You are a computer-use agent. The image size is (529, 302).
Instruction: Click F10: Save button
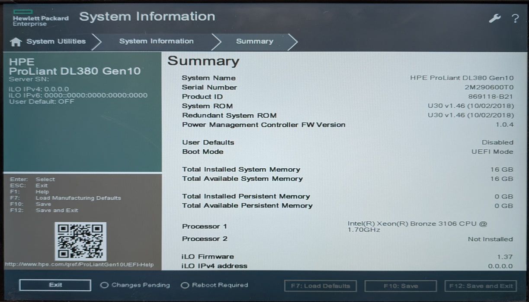tap(401, 286)
